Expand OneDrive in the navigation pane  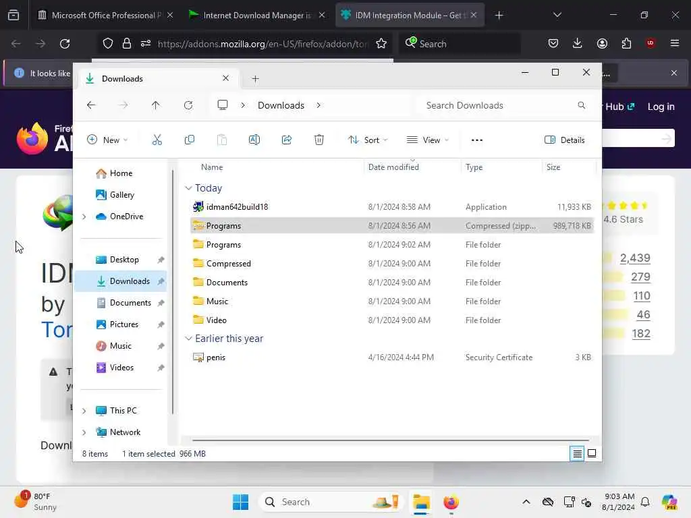(84, 217)
